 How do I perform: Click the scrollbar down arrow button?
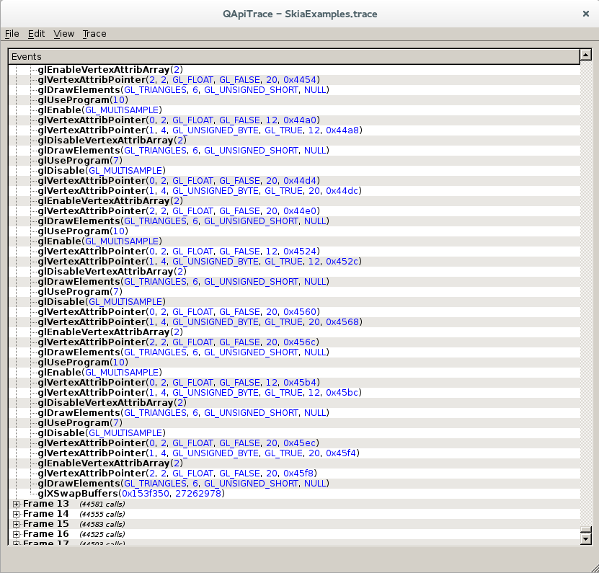point(585,538)
